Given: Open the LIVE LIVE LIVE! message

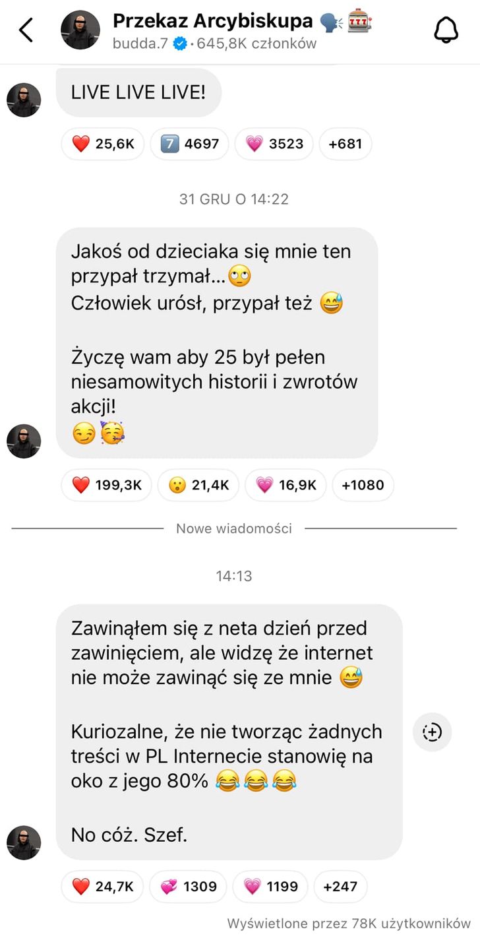Looking at the screenshot, I should [138, 93].
